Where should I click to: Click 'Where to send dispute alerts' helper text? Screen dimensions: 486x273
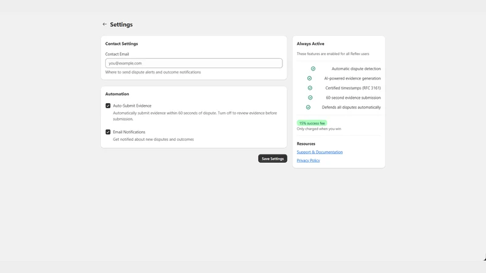pos(153,72)
